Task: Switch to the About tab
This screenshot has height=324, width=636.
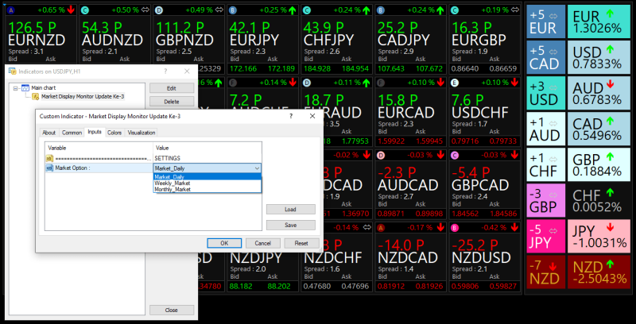Action: click(49, 133)
